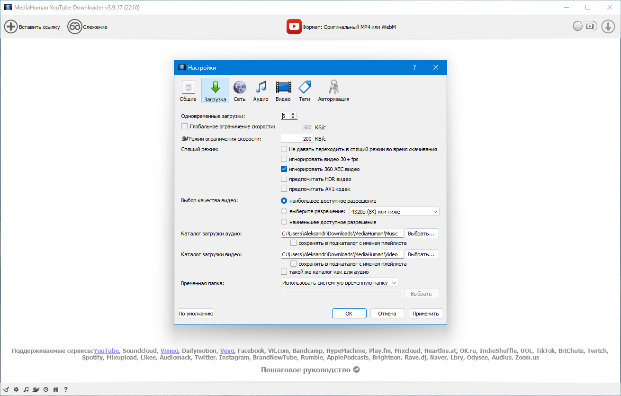Image resolution: width=621 pixels, height=396 pixels.
Task: Check playlist subfolder option under video folder
Action: pos(294,264)
